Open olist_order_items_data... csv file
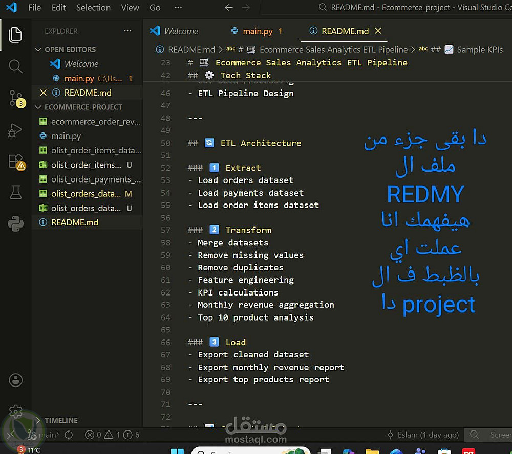This screenshot has width=512, height=454. [x=87, y=150]
